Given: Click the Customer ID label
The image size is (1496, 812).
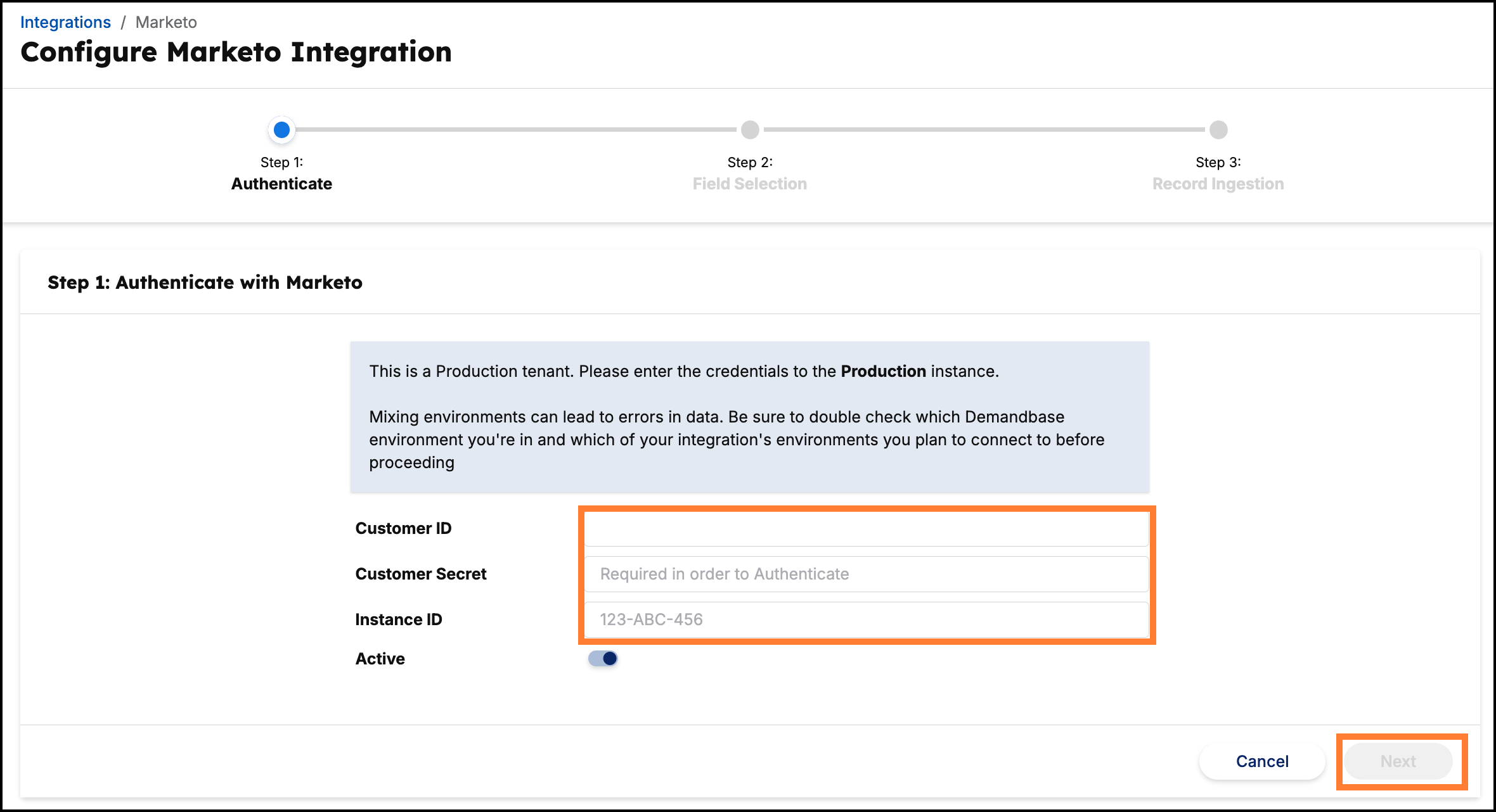Looking at the screenshot, I should pos(403,528).
